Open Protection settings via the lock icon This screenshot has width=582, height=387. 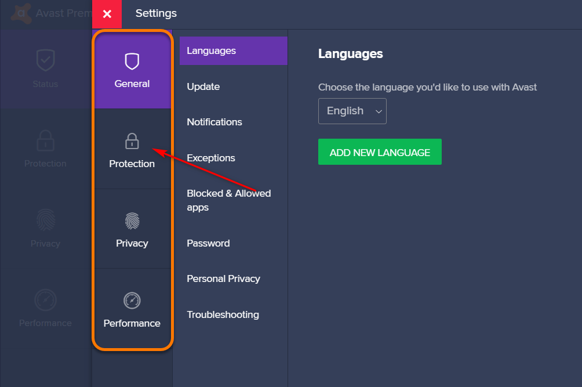132,141
